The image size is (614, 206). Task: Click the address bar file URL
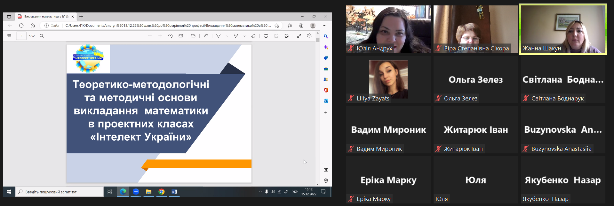pyautogui.click(x=168, y=26)
